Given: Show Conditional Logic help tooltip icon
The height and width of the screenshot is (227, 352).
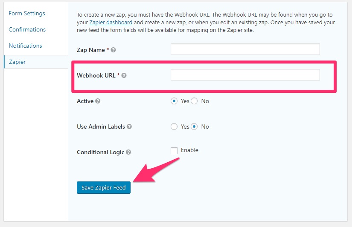Looking at the screenshot, I should click(x=128, y=152).
